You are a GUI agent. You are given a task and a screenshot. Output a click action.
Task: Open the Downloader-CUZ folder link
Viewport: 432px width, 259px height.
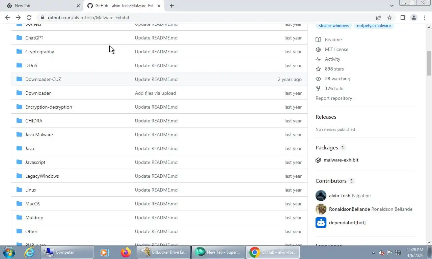(x=43, y=79)
